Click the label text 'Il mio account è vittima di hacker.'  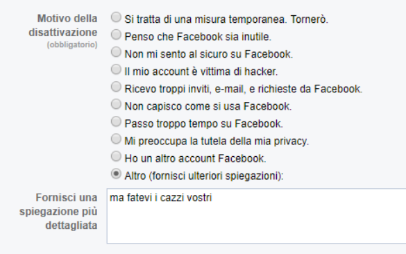click(x=201, y=71)
